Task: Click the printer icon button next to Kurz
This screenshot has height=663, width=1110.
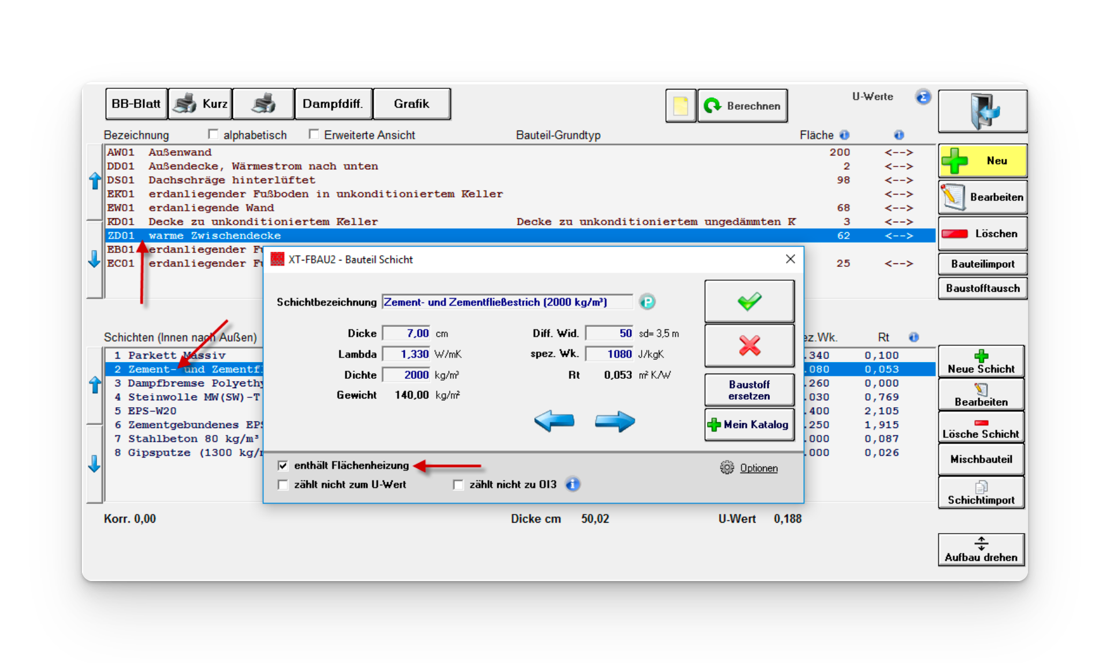Action: (263, 104)
